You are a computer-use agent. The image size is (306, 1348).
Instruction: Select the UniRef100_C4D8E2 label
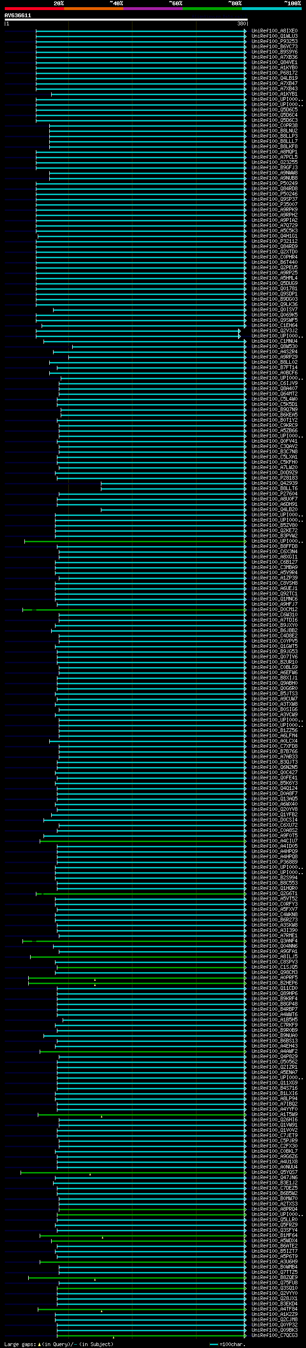(274, 636)
